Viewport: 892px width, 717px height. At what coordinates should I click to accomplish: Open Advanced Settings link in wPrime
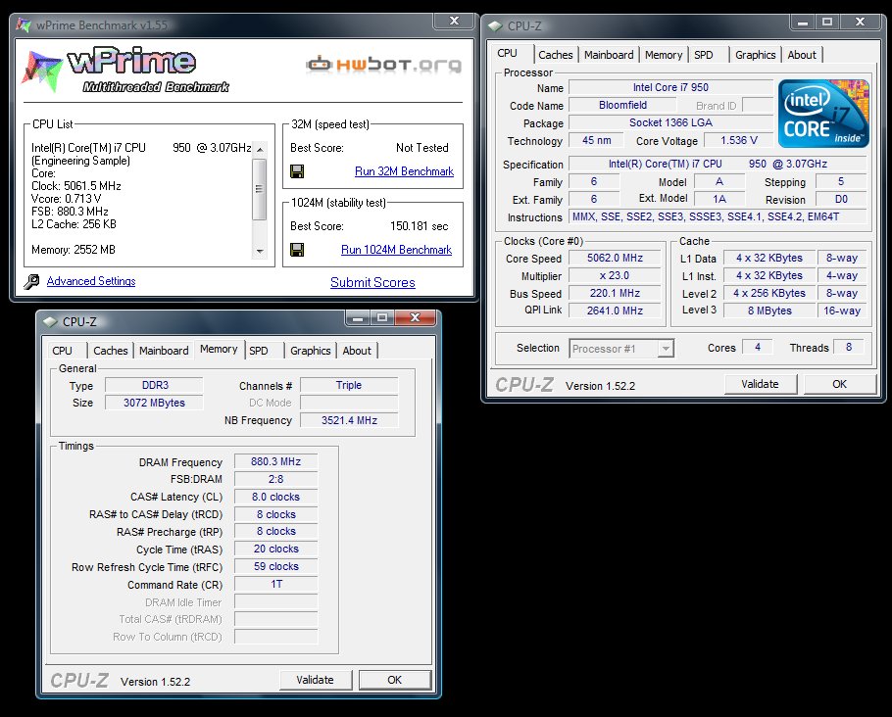click(91, 281)
